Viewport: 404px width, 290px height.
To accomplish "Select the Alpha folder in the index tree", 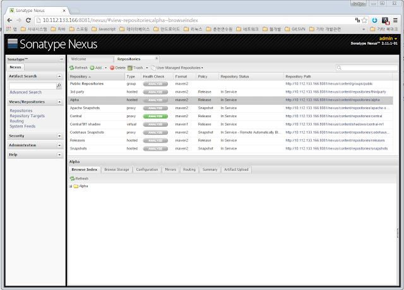I will (81, 186).
